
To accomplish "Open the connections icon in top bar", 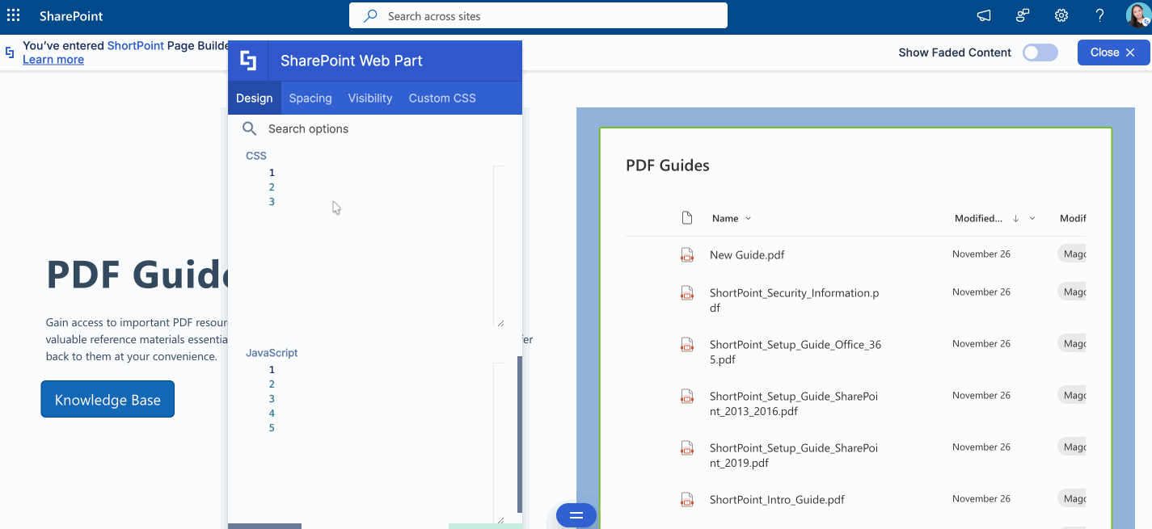I will pyautogui.click(x=1023, y=15).
